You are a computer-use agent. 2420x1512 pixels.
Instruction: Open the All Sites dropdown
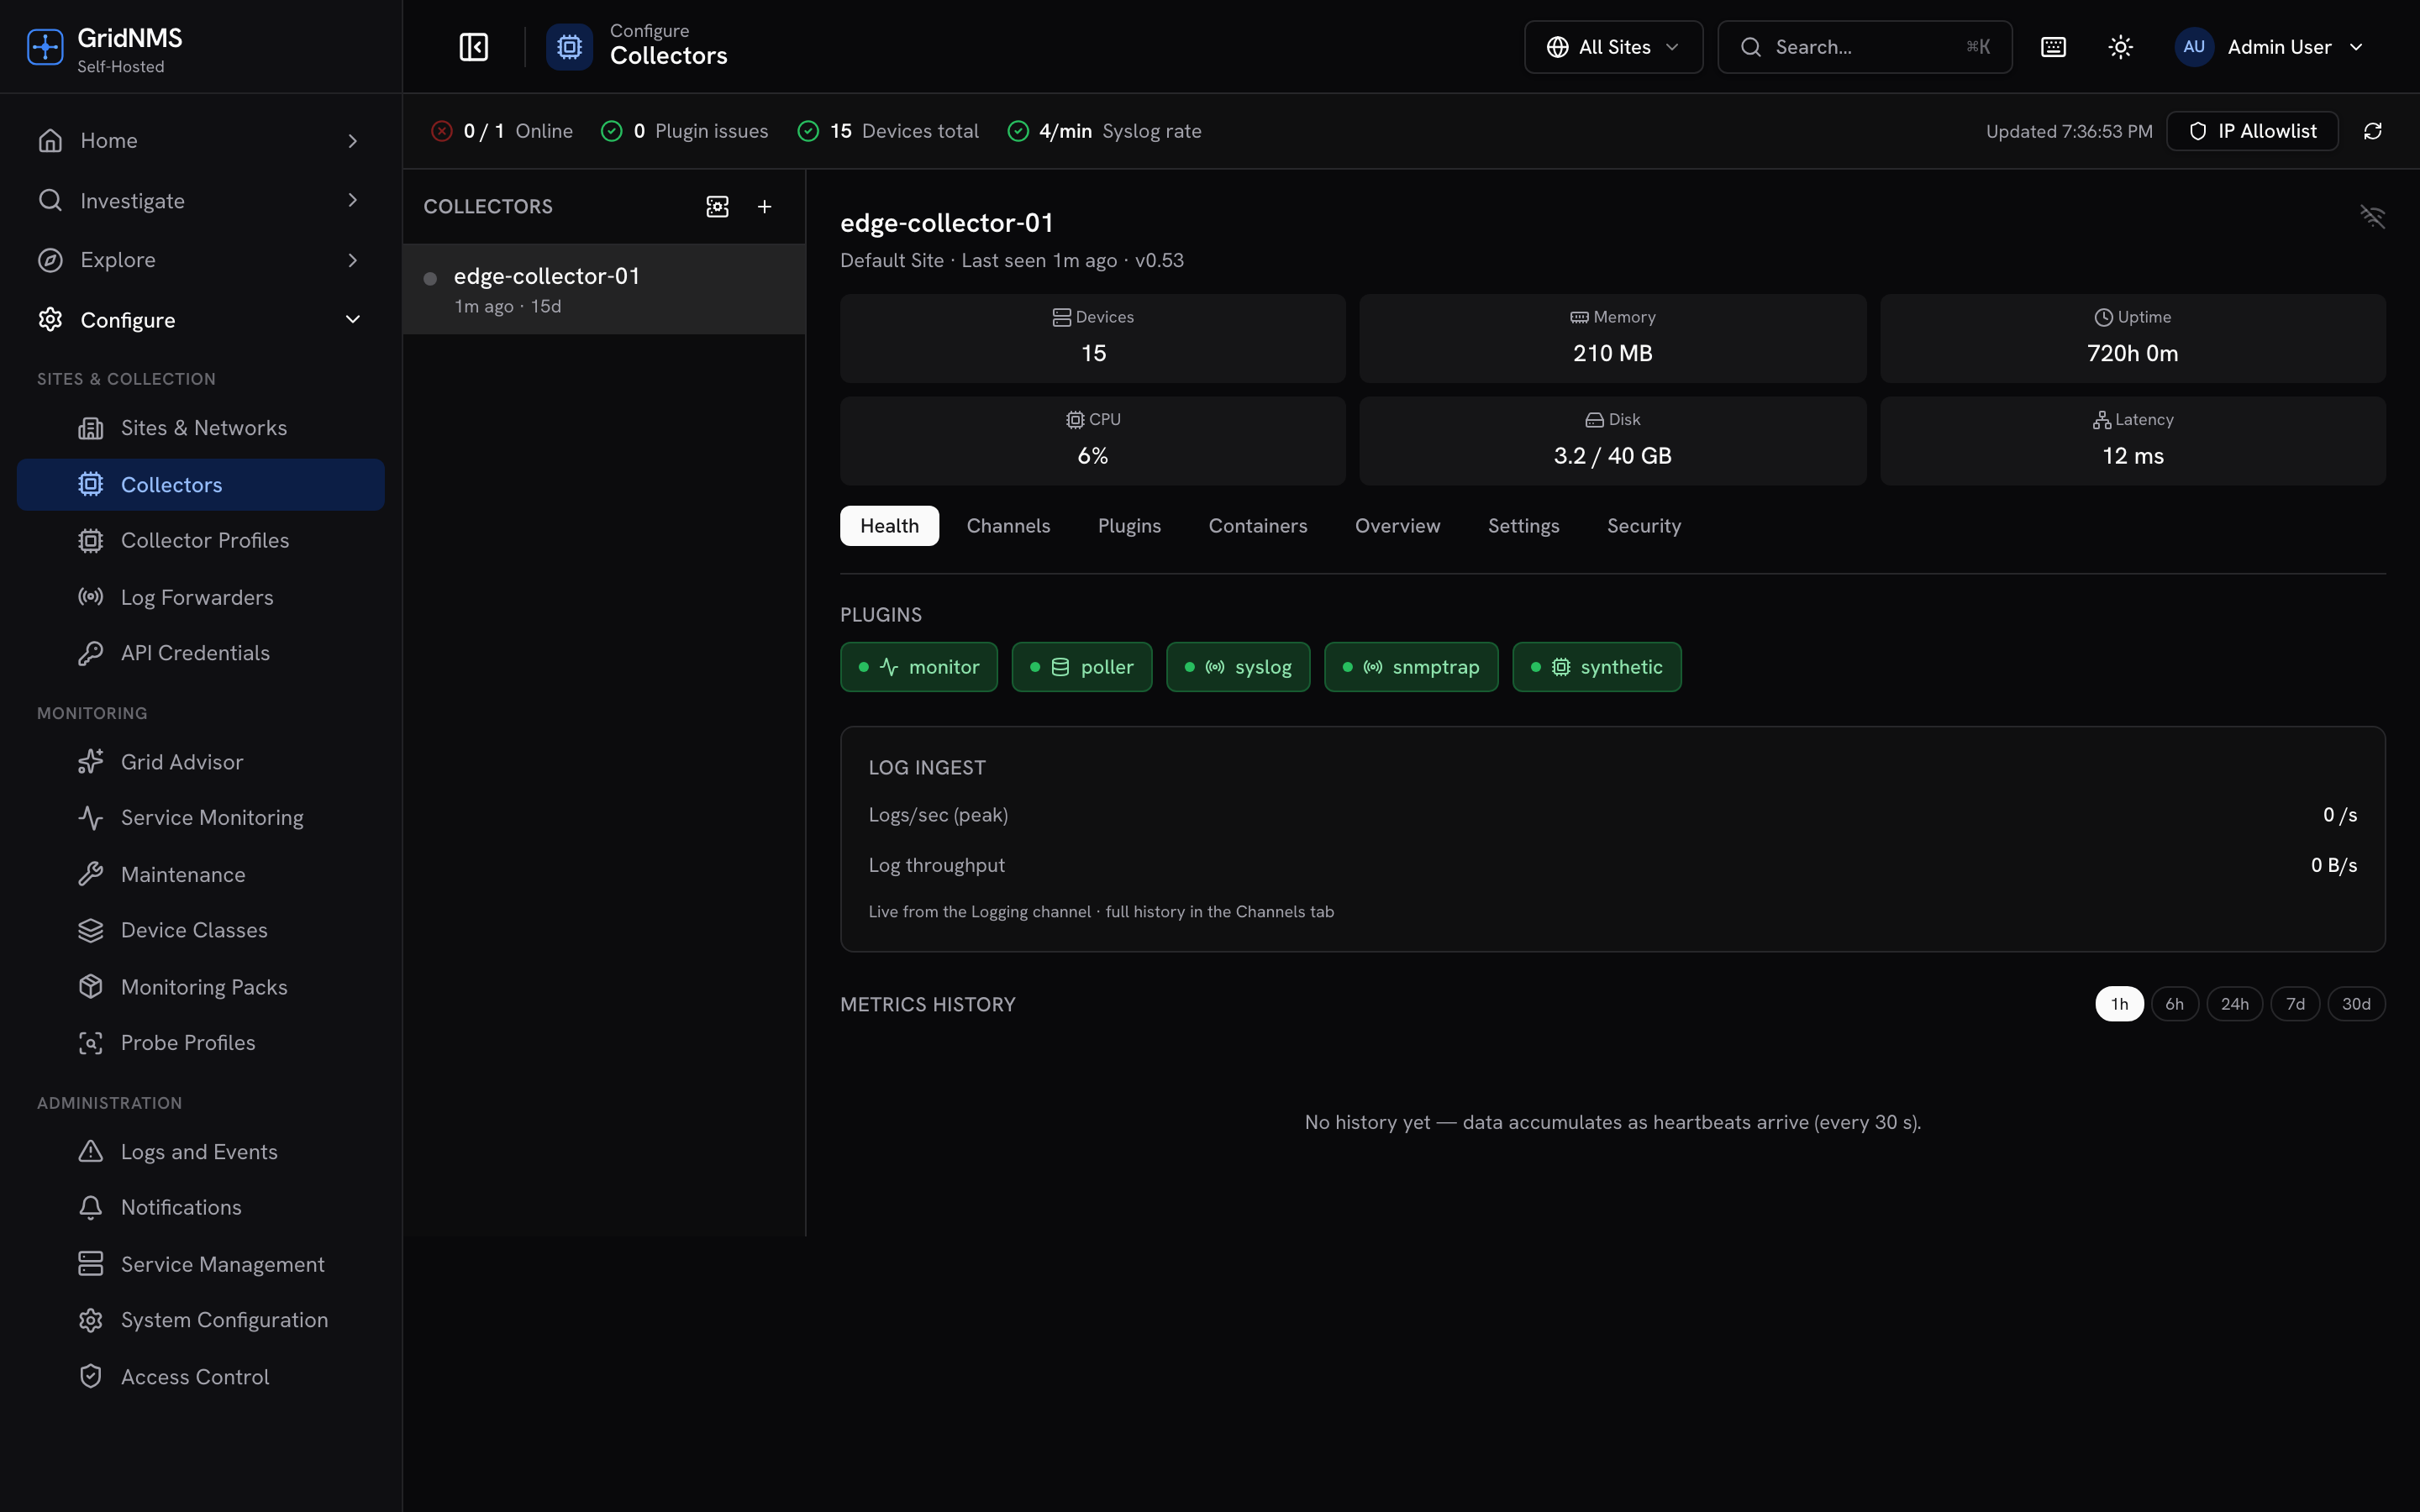pos(1613,47)
